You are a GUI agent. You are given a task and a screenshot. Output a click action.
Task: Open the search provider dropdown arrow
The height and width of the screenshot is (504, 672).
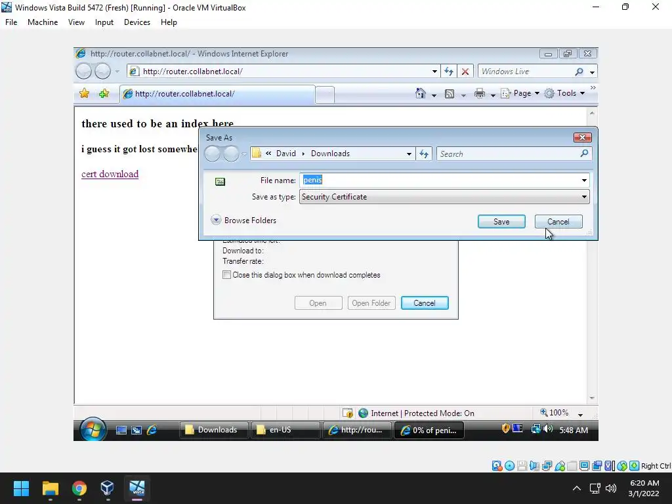click(x=592, y=72)
